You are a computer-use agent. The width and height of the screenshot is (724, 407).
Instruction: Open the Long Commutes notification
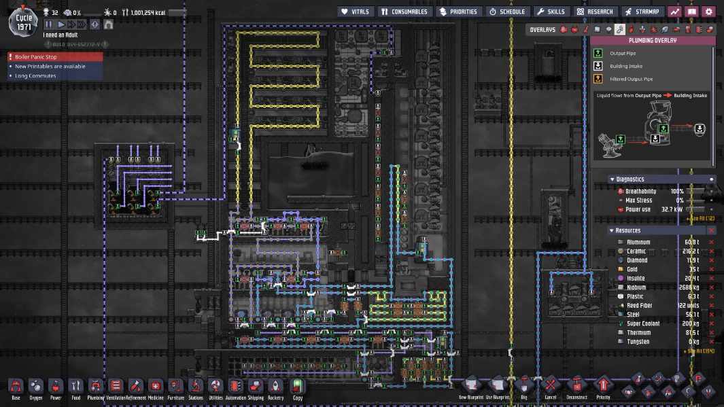pos(55,75)
